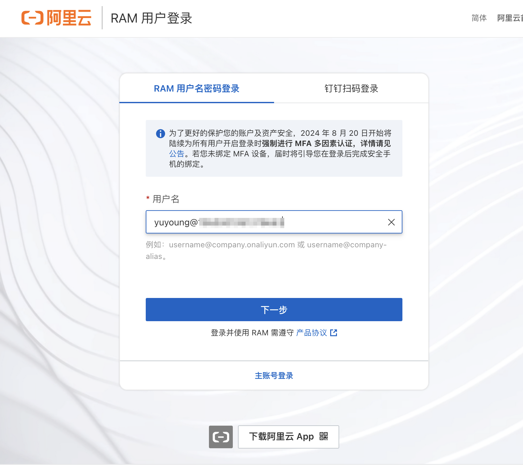523x465 pixels.
Task: Click the orange Aliyun bracket logo icon
Action: pos(32,18)
